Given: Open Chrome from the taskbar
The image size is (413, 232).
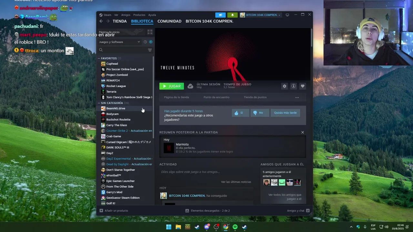Looking at the screenshot, I should pyautogui.click(x=226, y=227).
